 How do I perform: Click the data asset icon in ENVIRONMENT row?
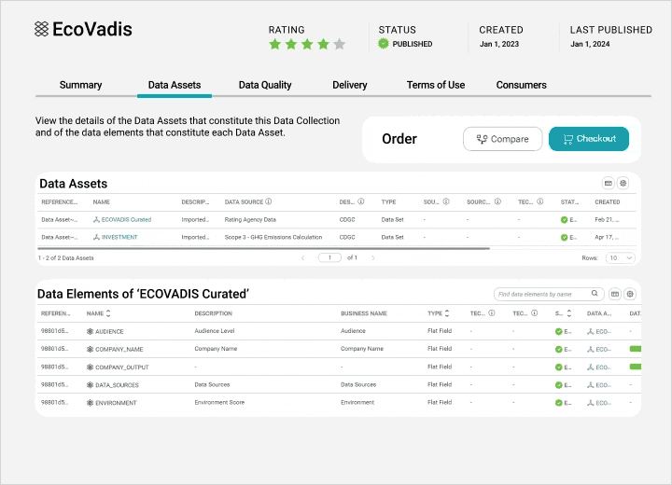coord(590,403)
